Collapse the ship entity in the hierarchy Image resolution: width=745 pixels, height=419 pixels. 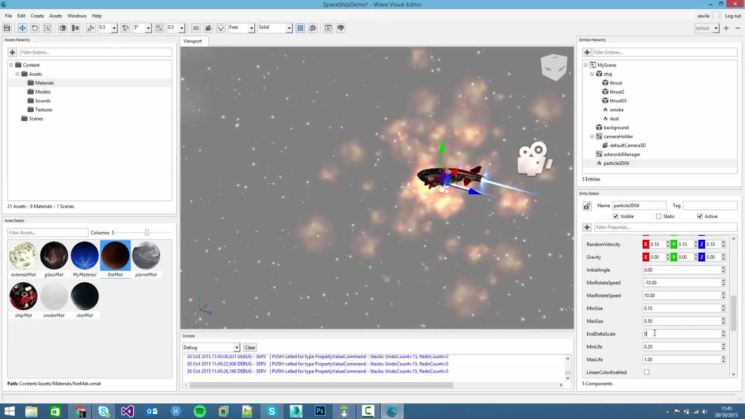pyautogui.click(x=591, y=74)
